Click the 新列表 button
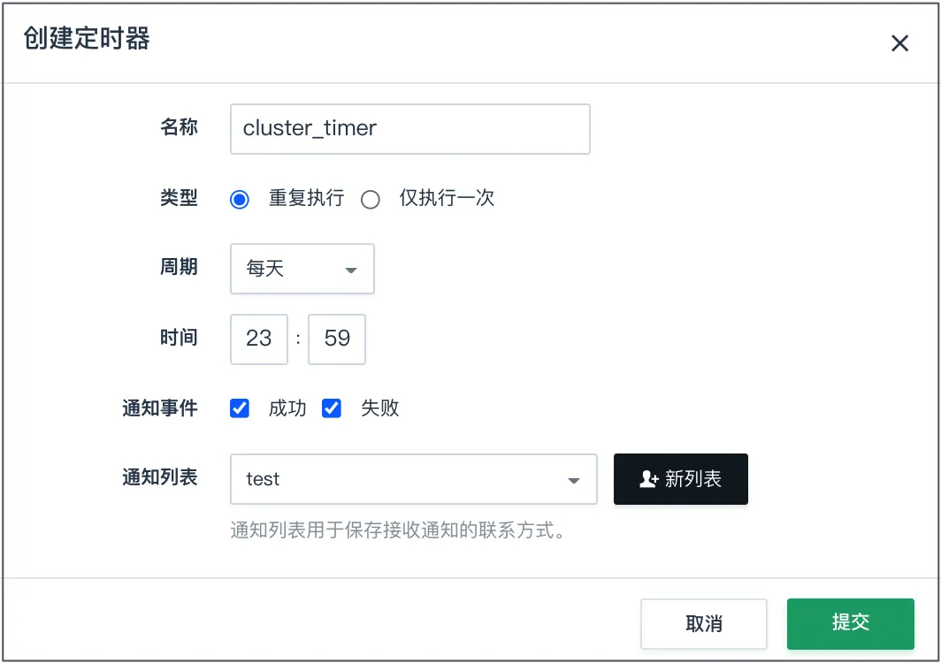The height and width of the screenshot is (663, 941). [x=681, y=479]
